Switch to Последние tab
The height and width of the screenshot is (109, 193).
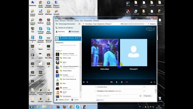pyautogui.click(x=74, y=31)
